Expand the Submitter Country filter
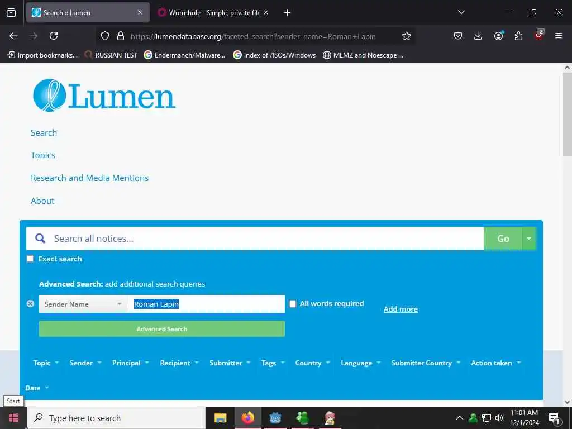Viewport: 572px width, 429px height. (x=426, y=363)
